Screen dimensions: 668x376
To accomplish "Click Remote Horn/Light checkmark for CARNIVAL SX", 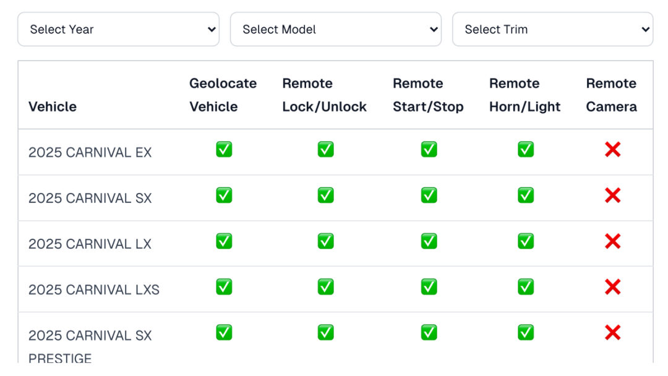I will tap(526, 195).
